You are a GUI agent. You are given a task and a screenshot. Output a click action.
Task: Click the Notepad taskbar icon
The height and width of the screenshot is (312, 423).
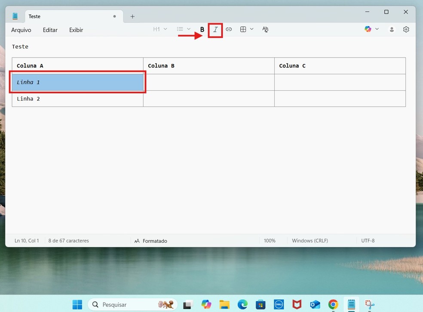(x=351, y=305)
